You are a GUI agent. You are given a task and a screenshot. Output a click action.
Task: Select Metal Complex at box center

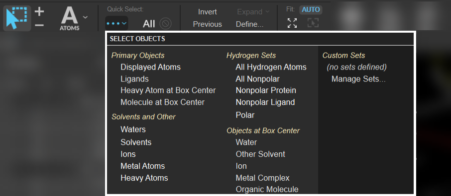(263, 178)
